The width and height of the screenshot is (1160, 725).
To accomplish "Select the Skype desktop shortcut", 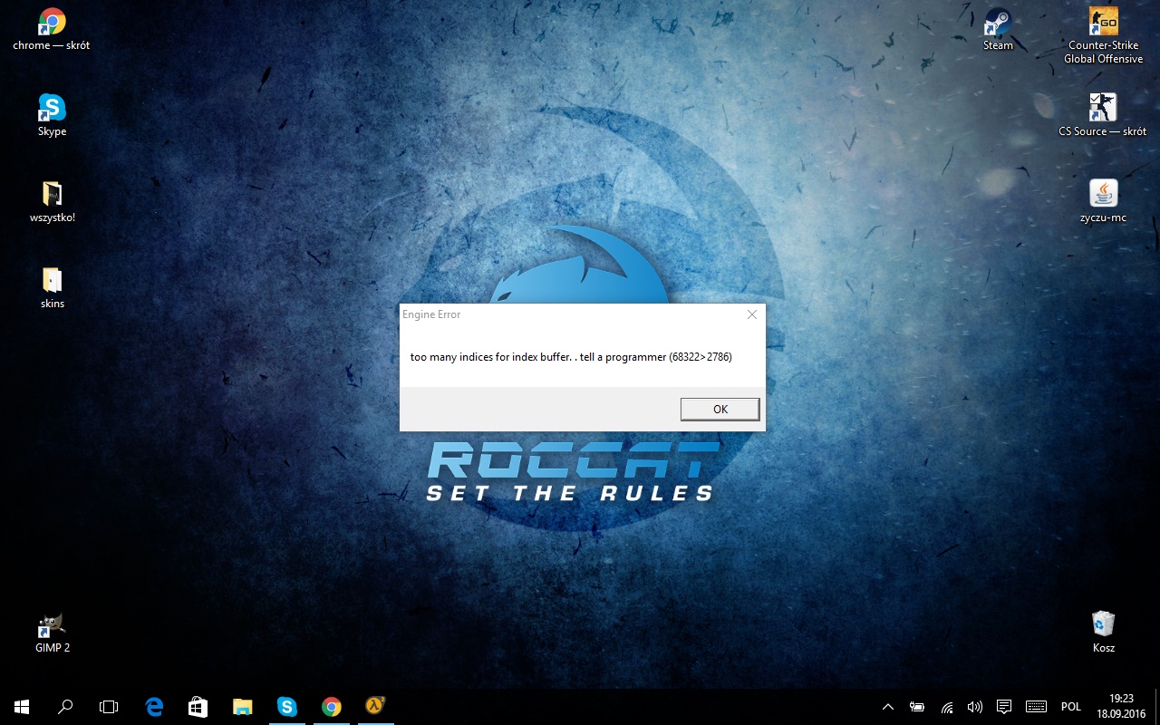I will (52, 109).
